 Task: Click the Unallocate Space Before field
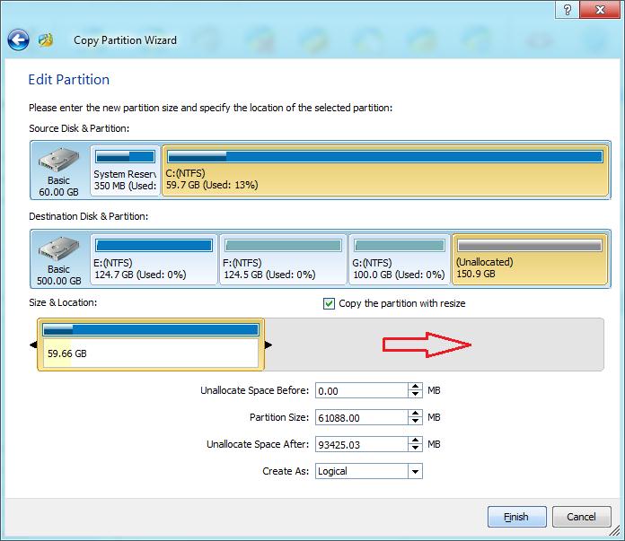(x=361, y=391)
